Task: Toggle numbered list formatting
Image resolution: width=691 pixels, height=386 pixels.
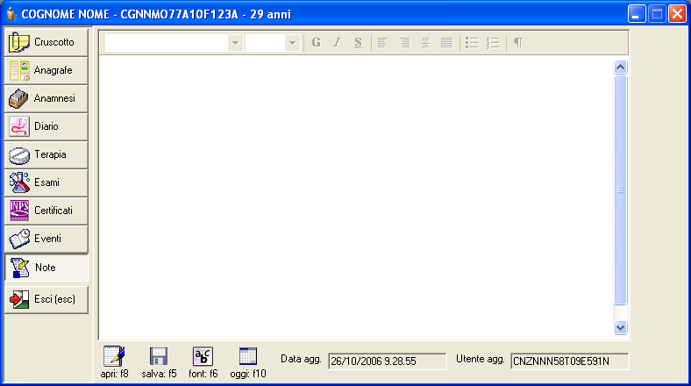Action: [x=492, y=42]
